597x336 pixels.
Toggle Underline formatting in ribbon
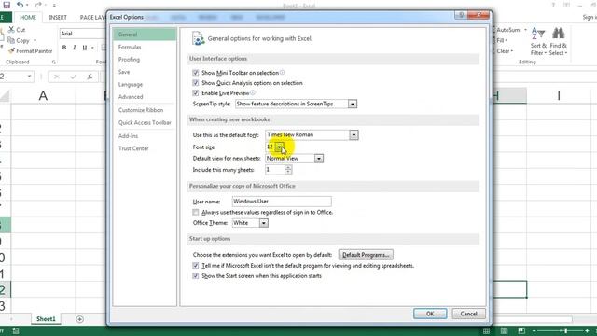click(x=85, y=48)
